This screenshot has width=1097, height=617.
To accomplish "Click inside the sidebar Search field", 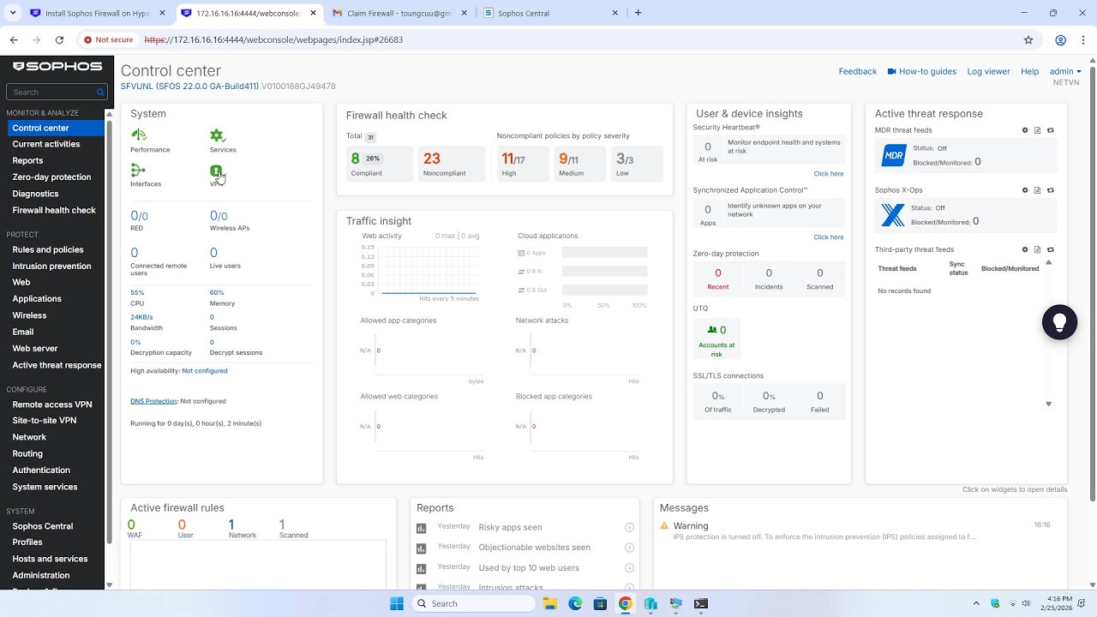I will coord(56,92).
